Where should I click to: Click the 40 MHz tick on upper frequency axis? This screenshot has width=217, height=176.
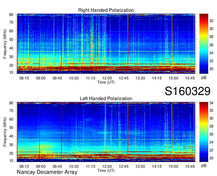[11, 48]
